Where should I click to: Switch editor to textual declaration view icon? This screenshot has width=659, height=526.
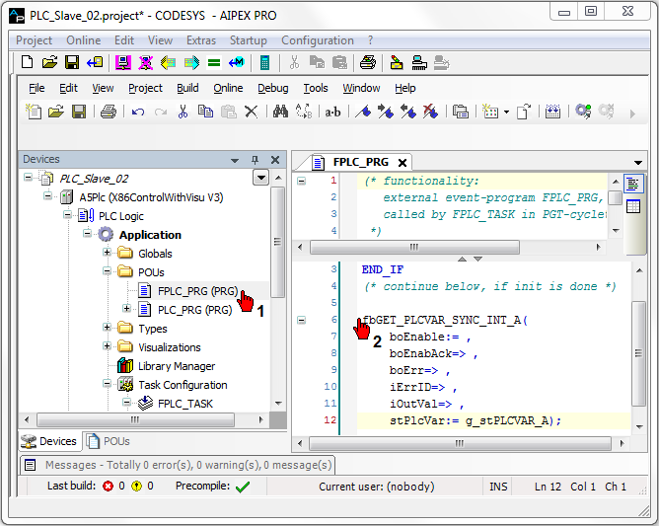tap(633, 185)
